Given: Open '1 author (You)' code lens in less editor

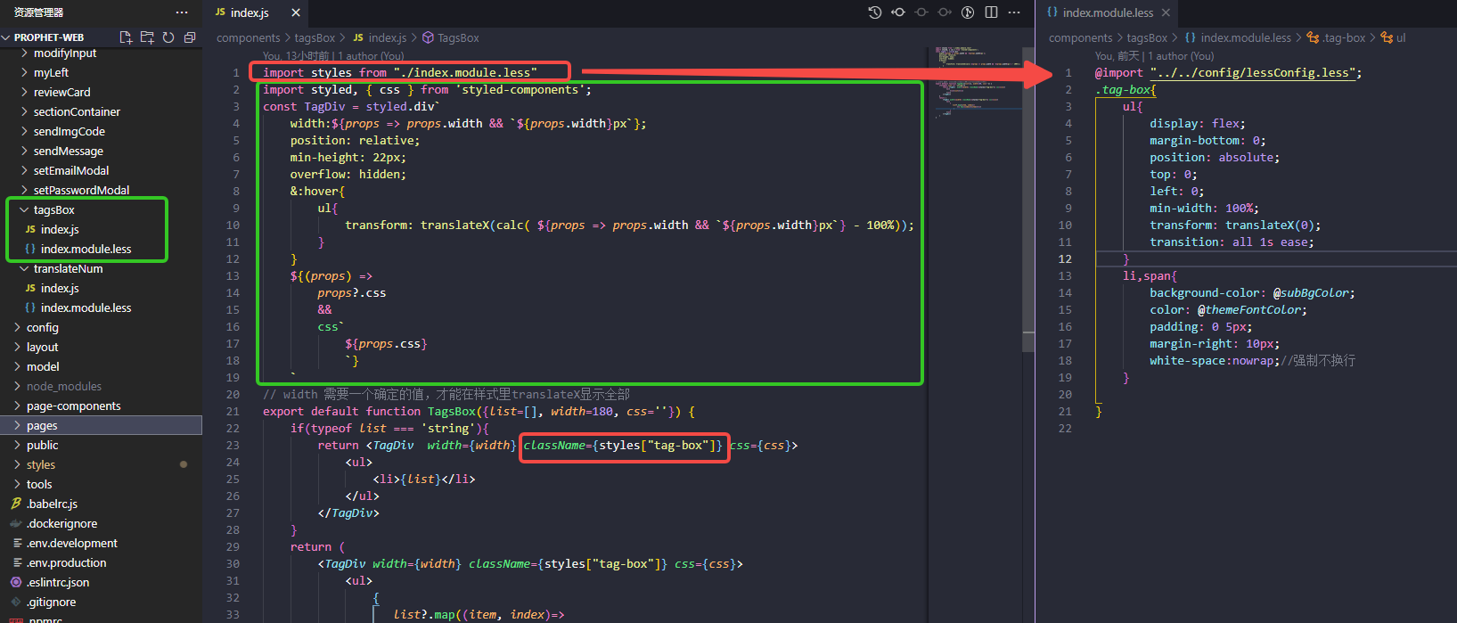Looking at the screenshot, I should 1181,56.
